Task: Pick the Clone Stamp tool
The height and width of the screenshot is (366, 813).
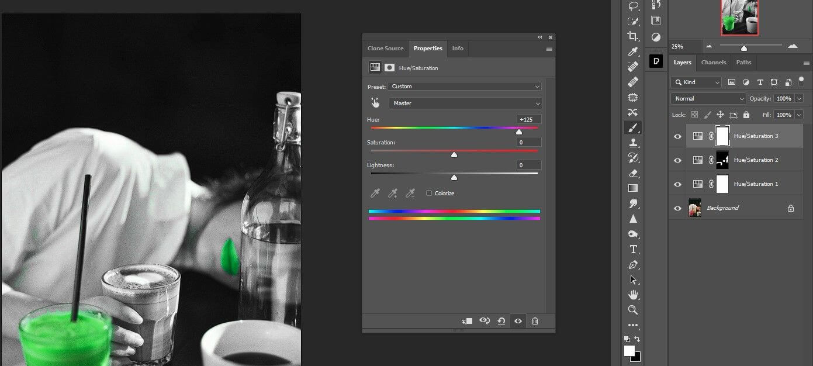Action: coord(633,143)
